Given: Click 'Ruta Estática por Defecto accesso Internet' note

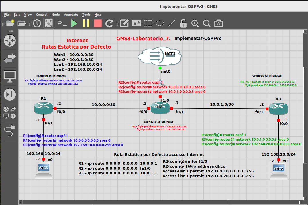Looking at the screenshot, I should pos(159,154).
